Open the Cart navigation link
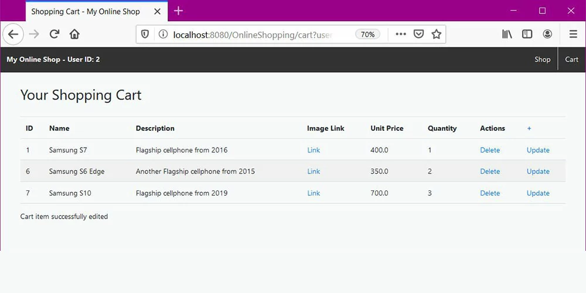The width and height of the screenshot is (586, 293). pos(571,59)
